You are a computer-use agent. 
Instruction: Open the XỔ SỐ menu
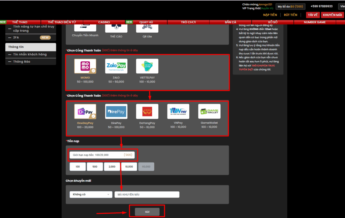pyautogui.click(x=273, y=22)
